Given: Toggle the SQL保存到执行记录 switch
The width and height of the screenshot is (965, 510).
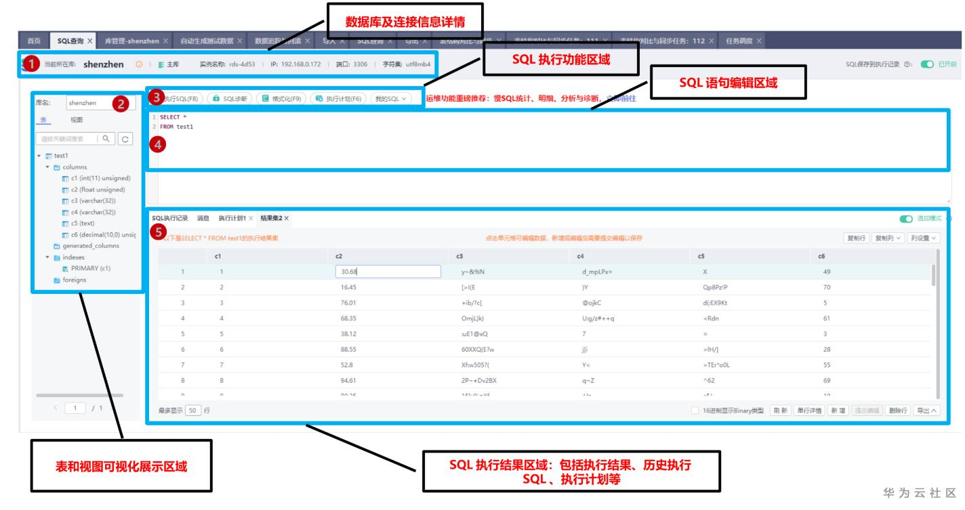Looking at the screenshot, I should click(x=926, y=64).
